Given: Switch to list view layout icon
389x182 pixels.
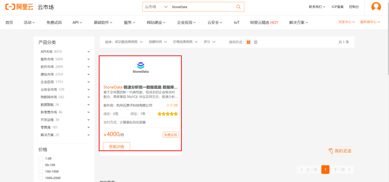Looking at the screenshot, I should (255, 42).
